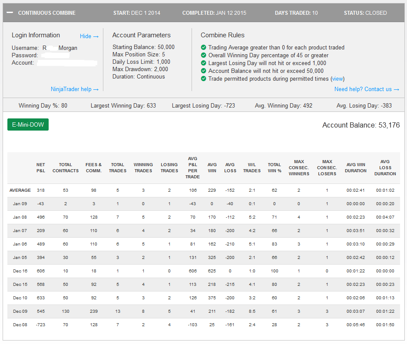This screenshot has height=344, width=407.
Task: Click green check for Largest Losing Day rule
Action: (203, 63)
